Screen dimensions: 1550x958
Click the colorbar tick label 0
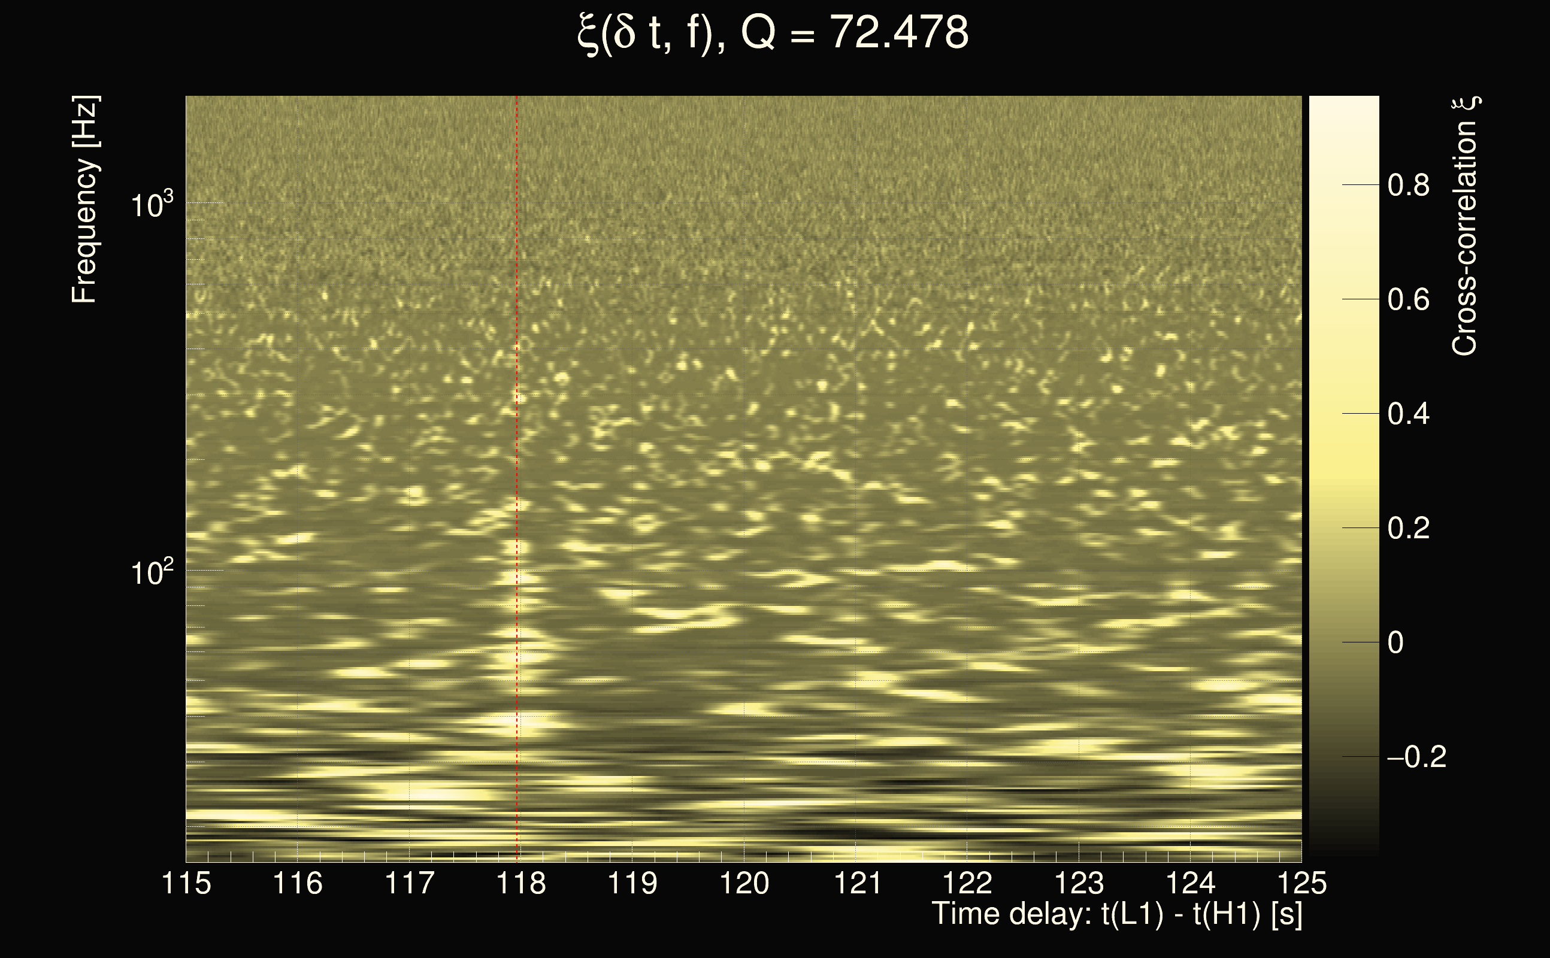click(1395, 643)
